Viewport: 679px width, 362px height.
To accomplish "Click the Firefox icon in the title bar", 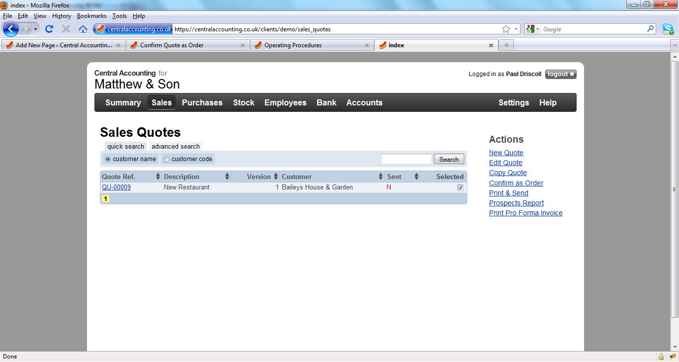I will [4, 5].
